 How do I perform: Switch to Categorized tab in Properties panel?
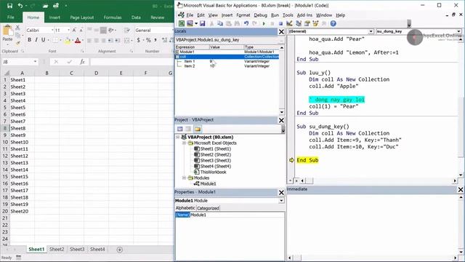click(208, 208)
